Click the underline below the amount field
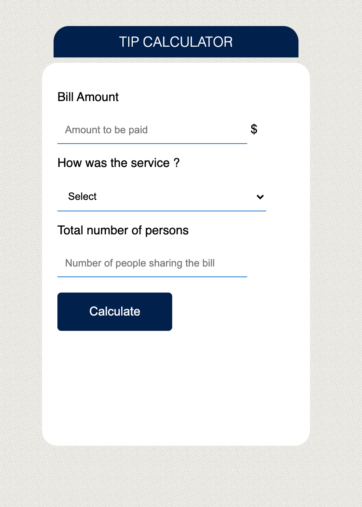Screen dimensions: 362x507 coord(152,144)
